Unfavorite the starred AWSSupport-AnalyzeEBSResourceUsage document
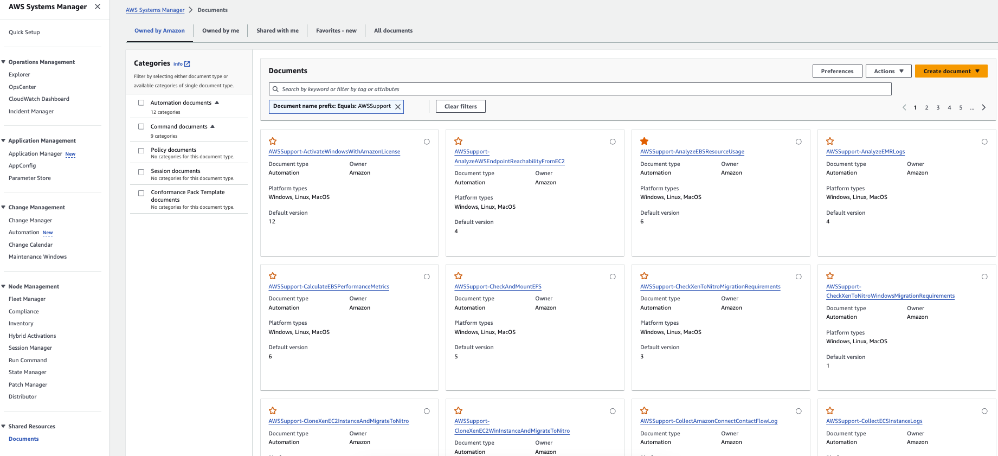This screenshot has height=456, width=998. coord(645,142)
